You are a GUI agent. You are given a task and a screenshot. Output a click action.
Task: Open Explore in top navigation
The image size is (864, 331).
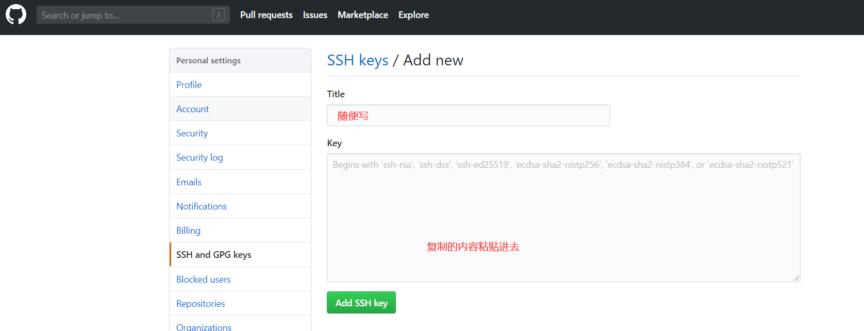[413, 15]
